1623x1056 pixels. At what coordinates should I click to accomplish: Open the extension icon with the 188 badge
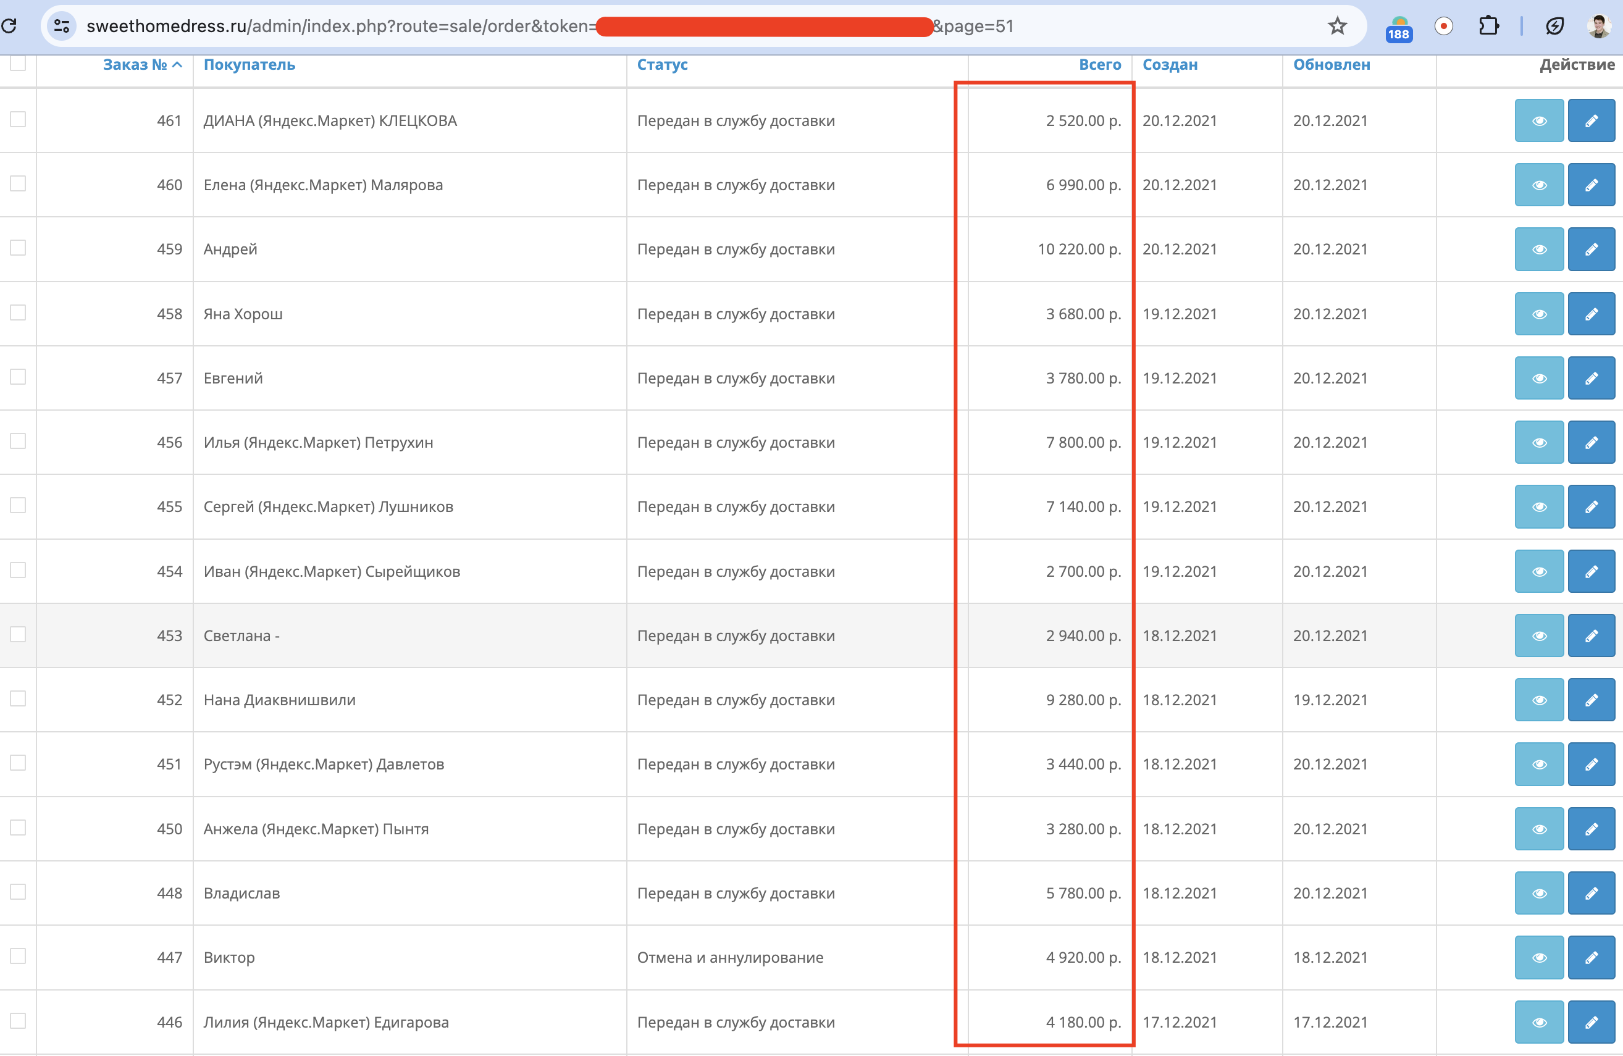(1398, 28)
